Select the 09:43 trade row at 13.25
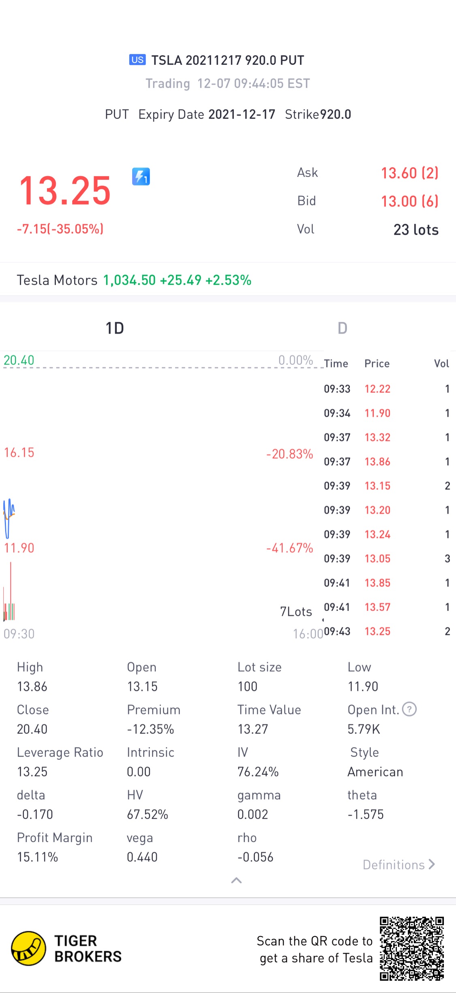 click(387, 631)
